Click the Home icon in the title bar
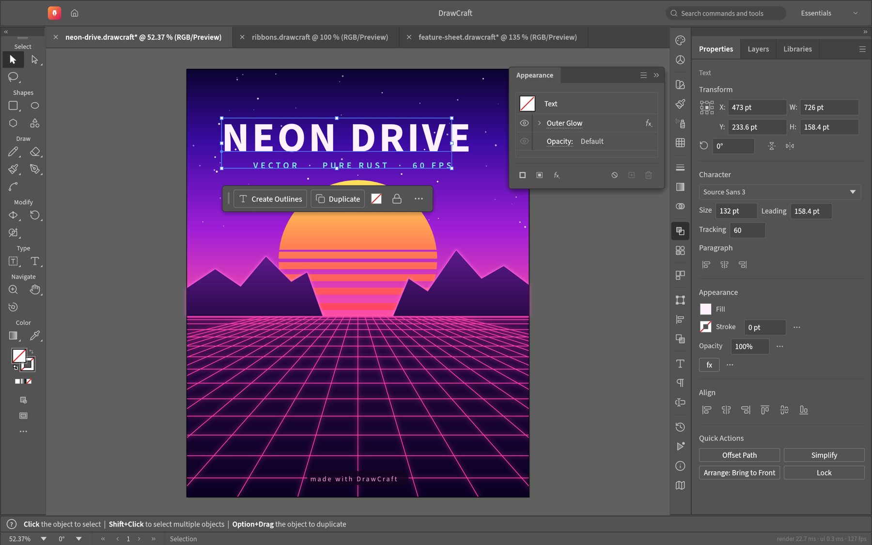872x545 pixels. pos(75,13)
